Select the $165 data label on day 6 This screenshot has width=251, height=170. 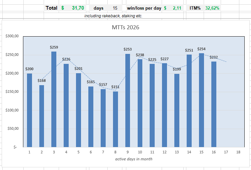point(91,82)
